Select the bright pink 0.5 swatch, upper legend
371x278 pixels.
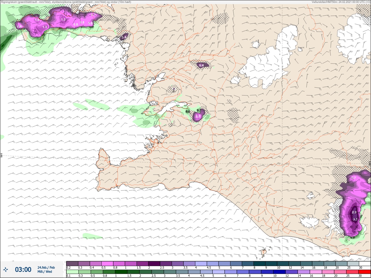[108, 263]
